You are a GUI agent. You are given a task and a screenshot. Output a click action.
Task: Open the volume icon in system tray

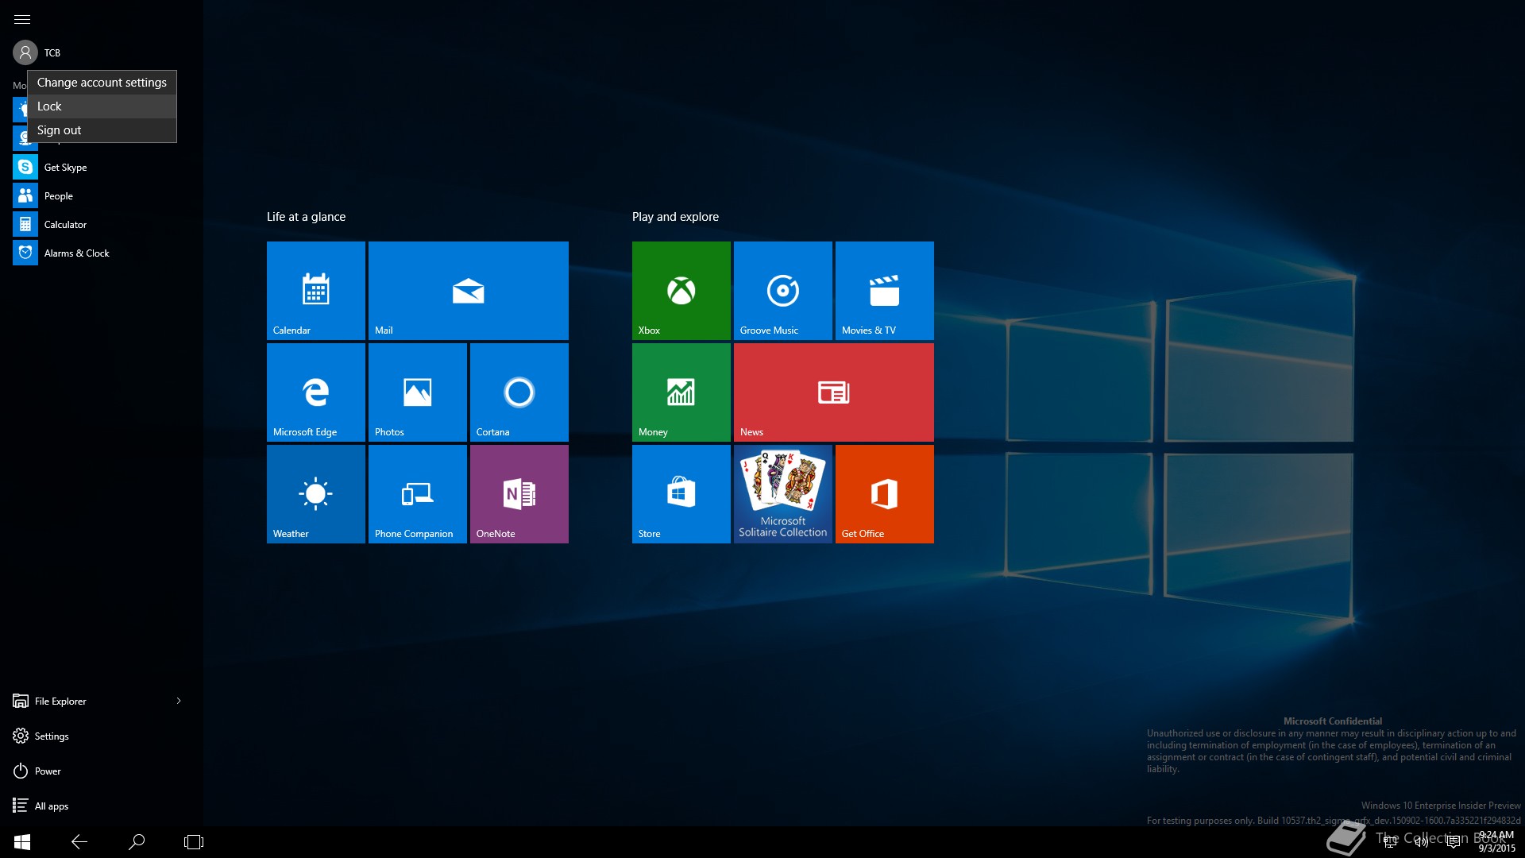pos(1422,842)
